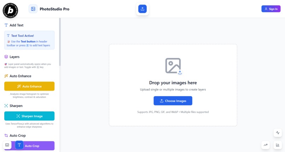
Task: Click the 'Upload single or multiple images' subtitle
Action: (x=173, y=89)
